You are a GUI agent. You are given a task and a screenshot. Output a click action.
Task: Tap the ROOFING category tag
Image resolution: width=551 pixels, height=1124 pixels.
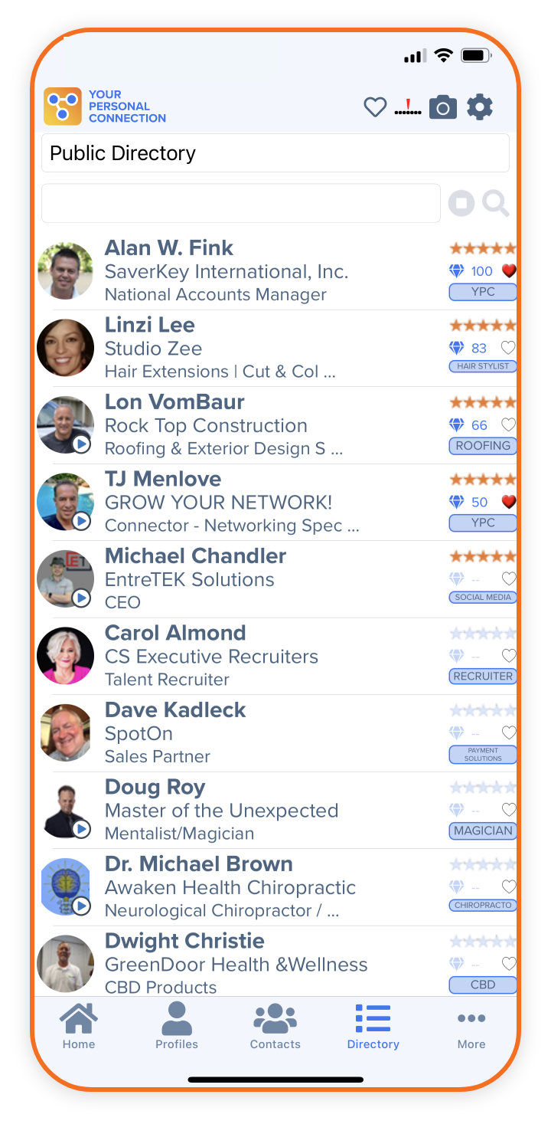483,446
